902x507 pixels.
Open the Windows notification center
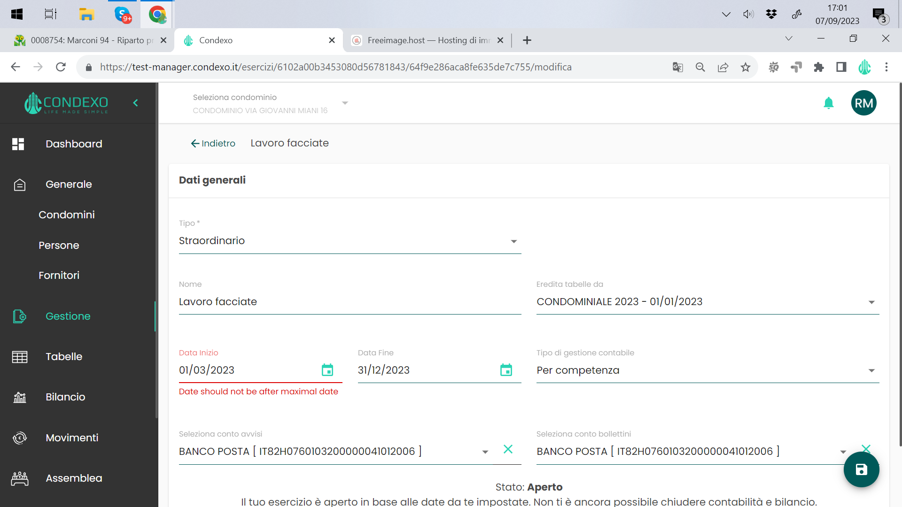pyautogui.click(x=879, y=15)
